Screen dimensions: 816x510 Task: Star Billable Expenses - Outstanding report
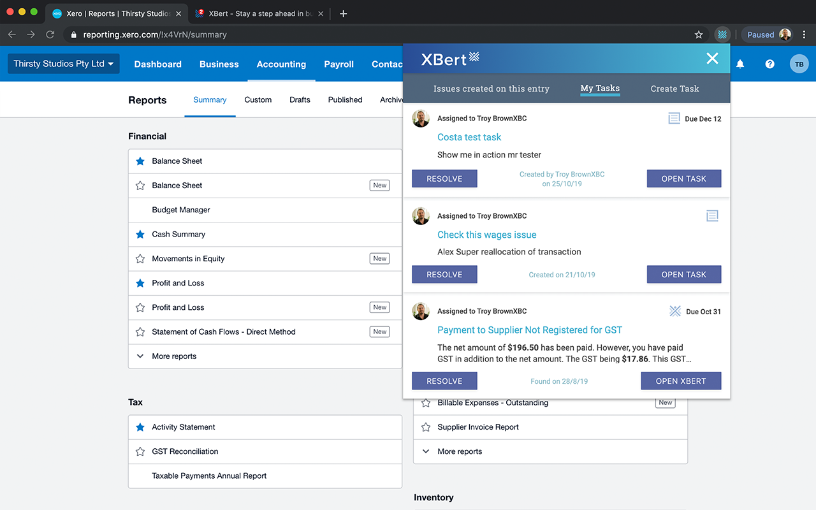[x=426, y=403]
